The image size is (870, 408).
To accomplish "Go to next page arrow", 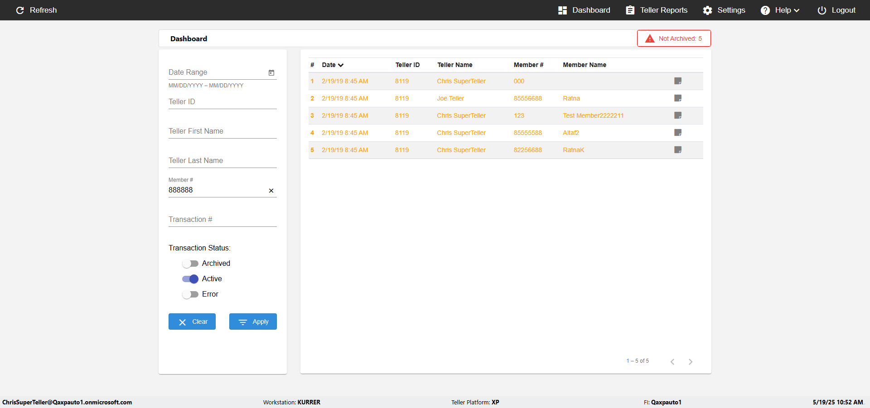I will coord(691,361).
